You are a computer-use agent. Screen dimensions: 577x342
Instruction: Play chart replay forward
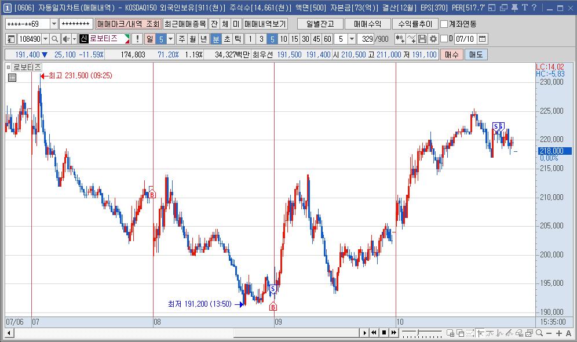pos(364,333)
